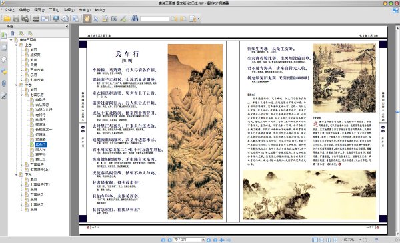Open the bookmarks side panel icon
Image resolution: width=400 pixels, height=243 pixels.
pos(4,35)
